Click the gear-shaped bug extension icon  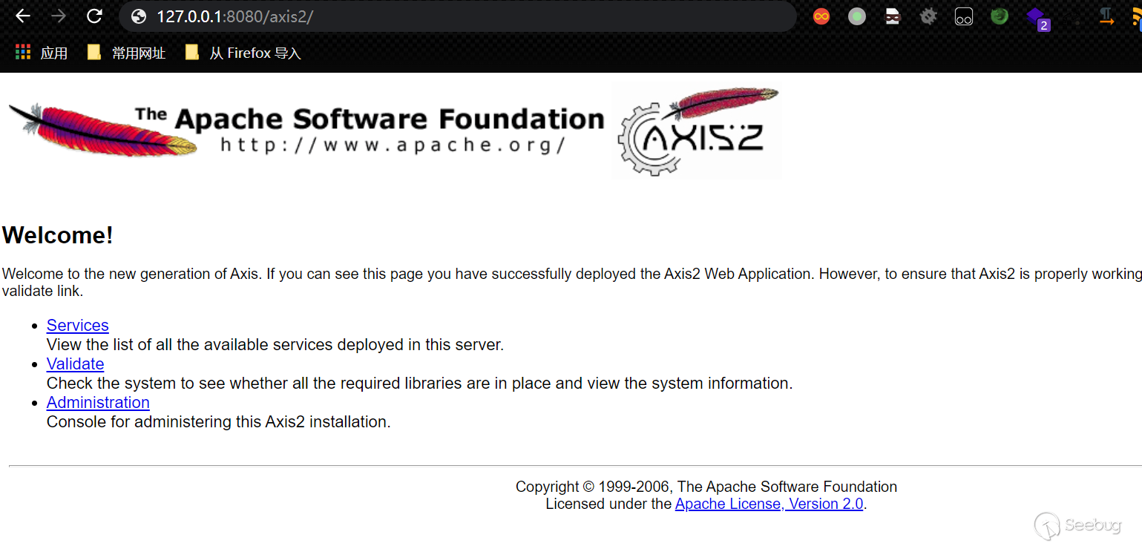pos(928,16)
